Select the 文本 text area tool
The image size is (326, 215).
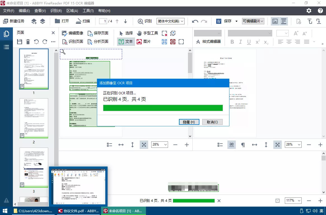coord(126,41)
